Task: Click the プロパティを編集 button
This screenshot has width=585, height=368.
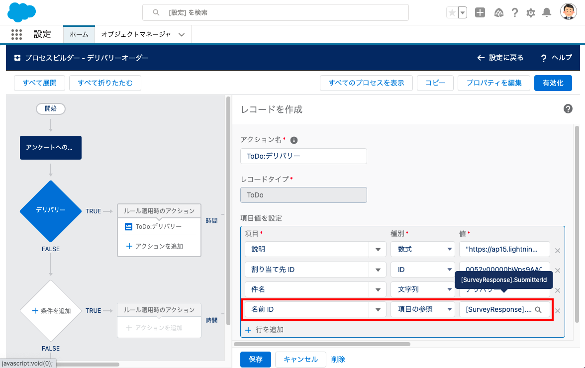Action: (x=494, y=83)
